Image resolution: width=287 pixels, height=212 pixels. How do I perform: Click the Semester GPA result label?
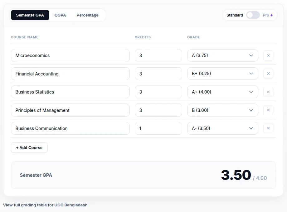(x=36, y=175)
